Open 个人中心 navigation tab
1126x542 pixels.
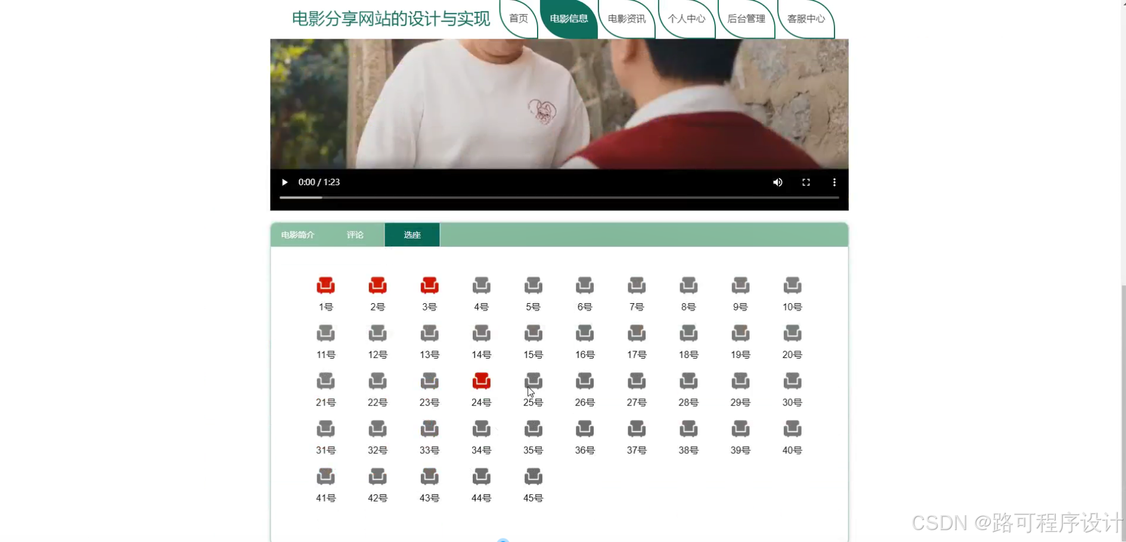tap(687, 18)
